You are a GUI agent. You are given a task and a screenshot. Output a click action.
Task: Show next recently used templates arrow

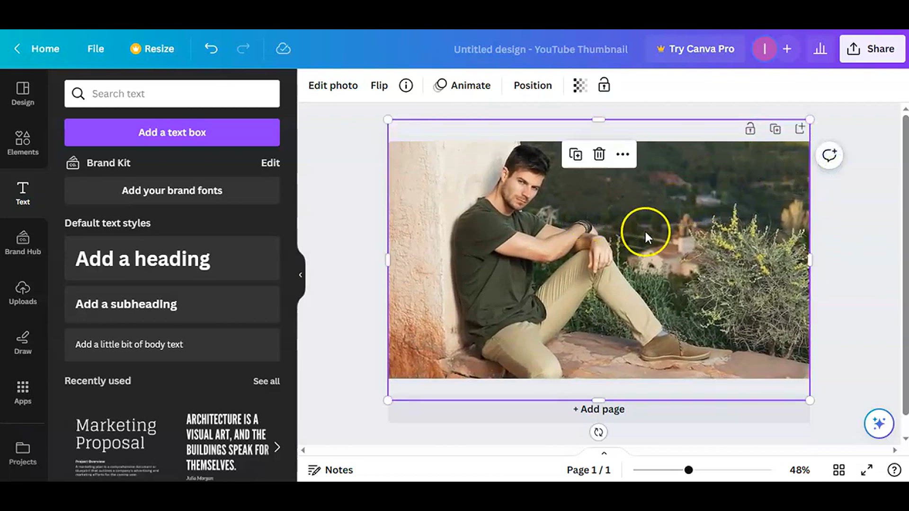click(x=277, y=447)
